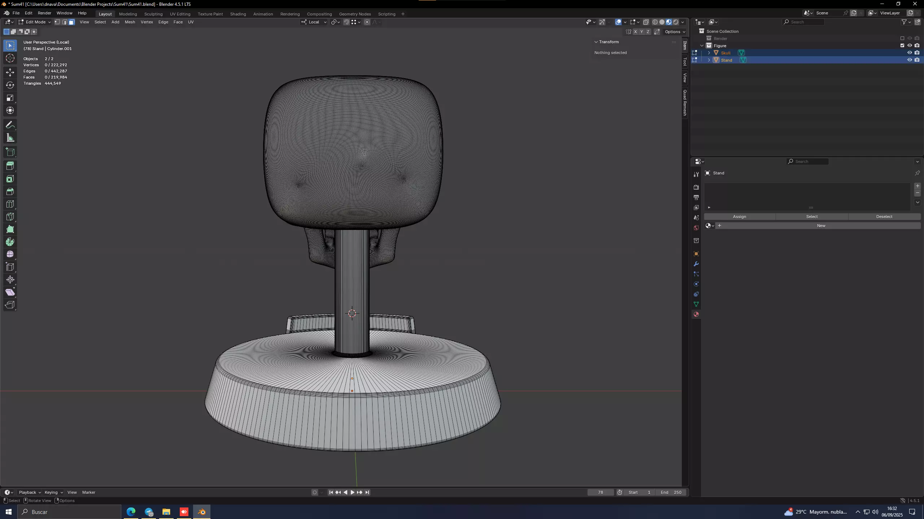Toggle X-ray view in viewport header

[646, 22]
